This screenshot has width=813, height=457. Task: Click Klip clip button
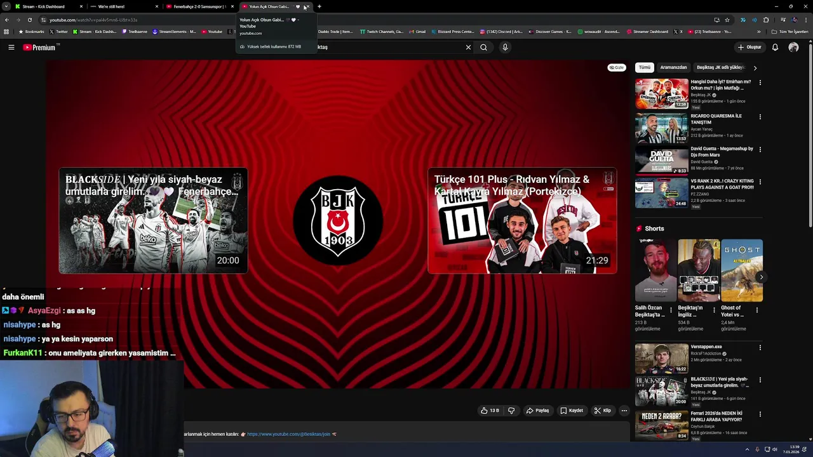602,411
